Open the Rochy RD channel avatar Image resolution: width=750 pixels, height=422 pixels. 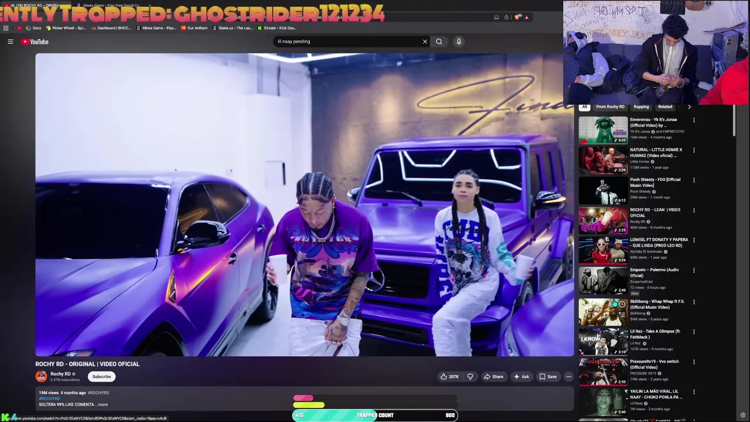pos(41,376)
